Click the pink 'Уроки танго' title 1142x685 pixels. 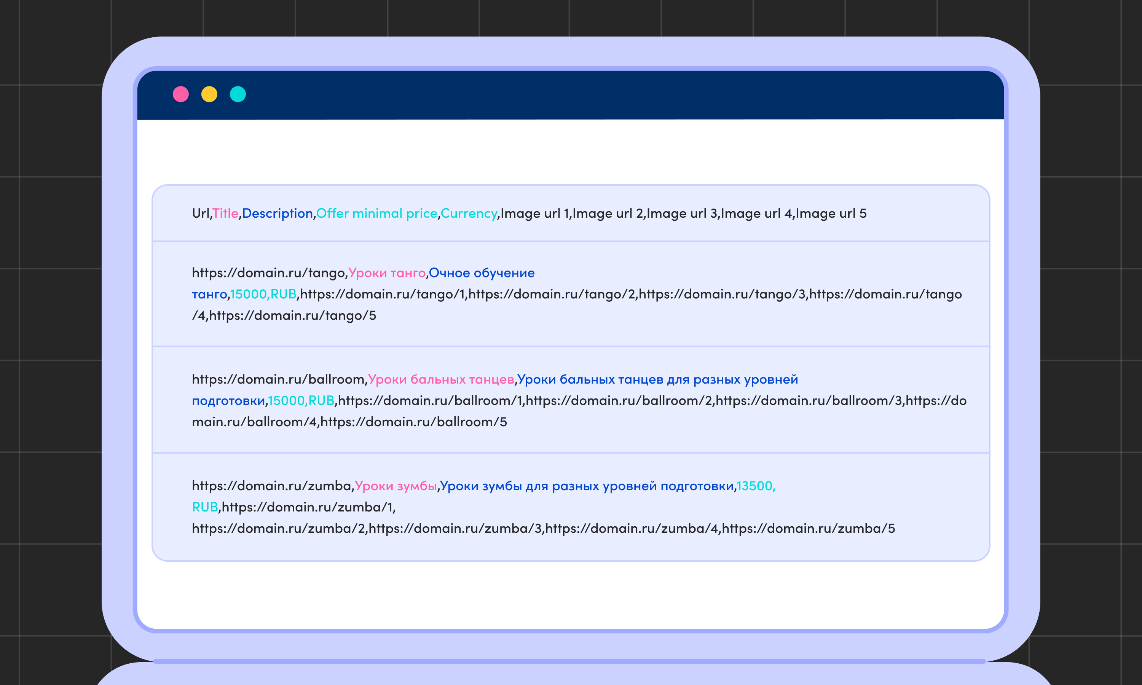click(x=387, y=273)
